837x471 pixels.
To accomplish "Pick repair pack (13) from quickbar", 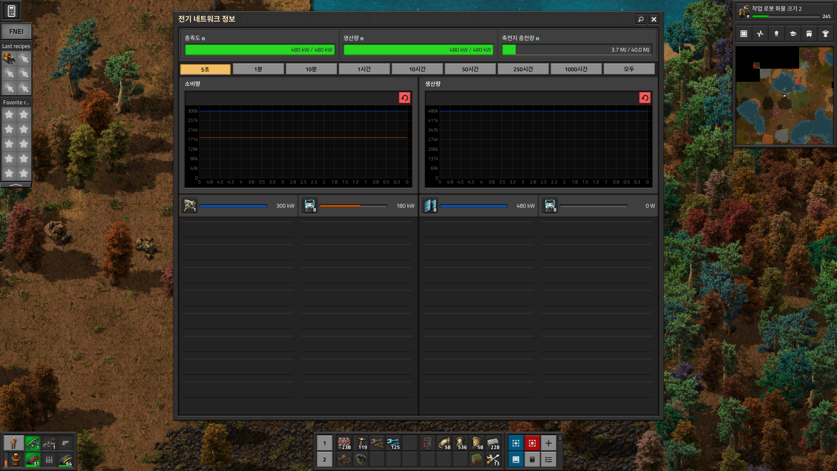I will point(493,460).
